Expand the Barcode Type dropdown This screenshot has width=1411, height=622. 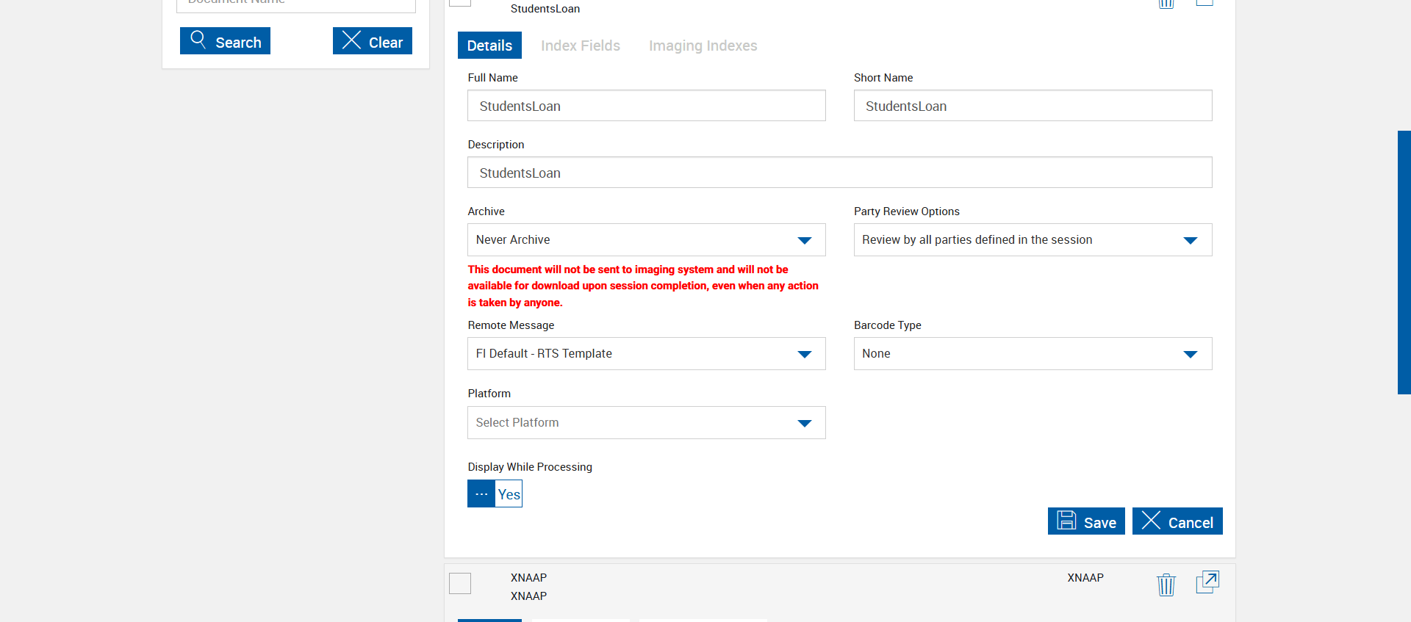point(1032,354)
